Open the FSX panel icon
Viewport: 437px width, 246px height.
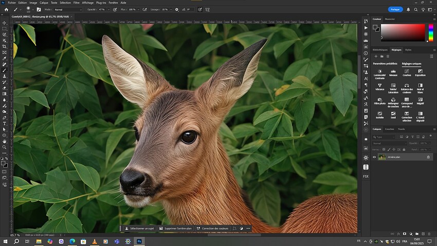coord(366,176)
